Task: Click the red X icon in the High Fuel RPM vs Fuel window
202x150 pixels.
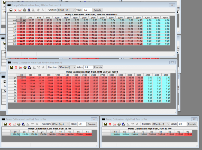Action: (x=16, y=67)
